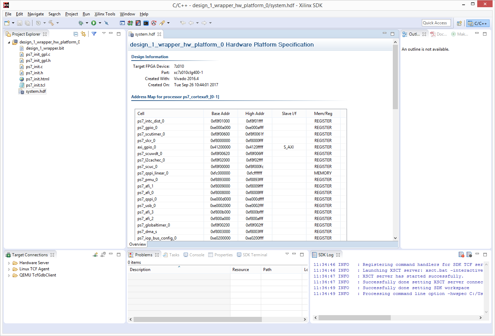Image resolution: width=495 pixels, height=336 pixels.
Task: Click the editor vertical scrollbar thumb
Action: click(396, 77)
